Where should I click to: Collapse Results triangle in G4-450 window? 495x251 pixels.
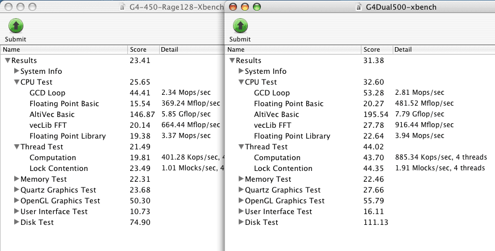tap(7, 60)
